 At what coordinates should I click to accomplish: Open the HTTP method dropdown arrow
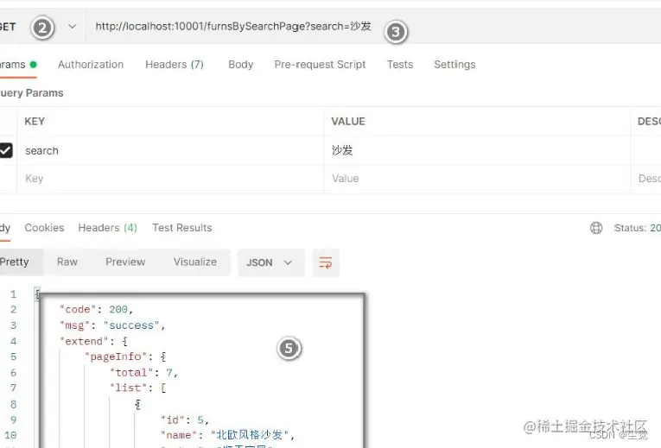point(72,27)
